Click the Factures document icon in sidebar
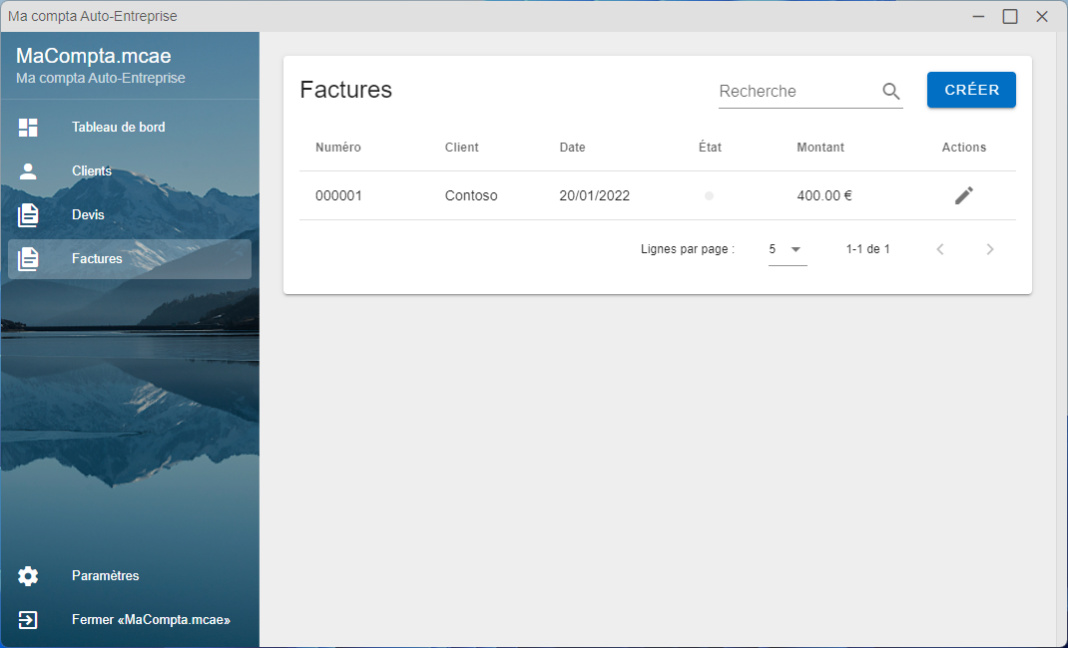1068x648 pixels. (28, 259)
